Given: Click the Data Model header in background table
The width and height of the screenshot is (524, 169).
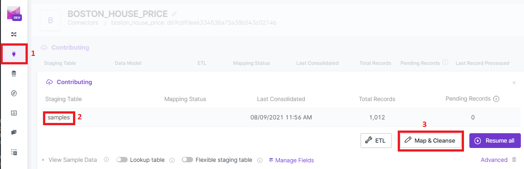Looking at the screenshot, I should pyautogui.click(x=128, y=63).
